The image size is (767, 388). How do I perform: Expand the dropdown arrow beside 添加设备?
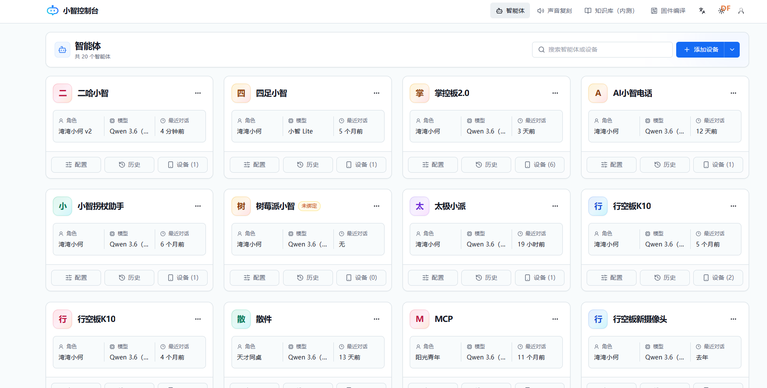coord(732,49)
